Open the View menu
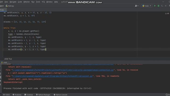170x96 pixels. pyautogui.click(x=6, y=2)
